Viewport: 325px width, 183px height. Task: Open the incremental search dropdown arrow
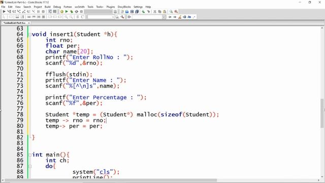pos(164,17)
